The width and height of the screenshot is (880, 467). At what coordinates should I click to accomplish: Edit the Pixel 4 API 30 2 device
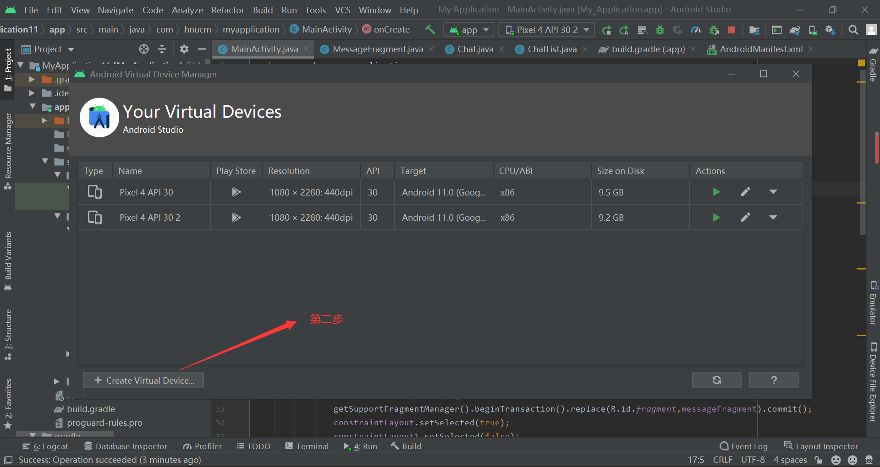[x=746, y=217]
